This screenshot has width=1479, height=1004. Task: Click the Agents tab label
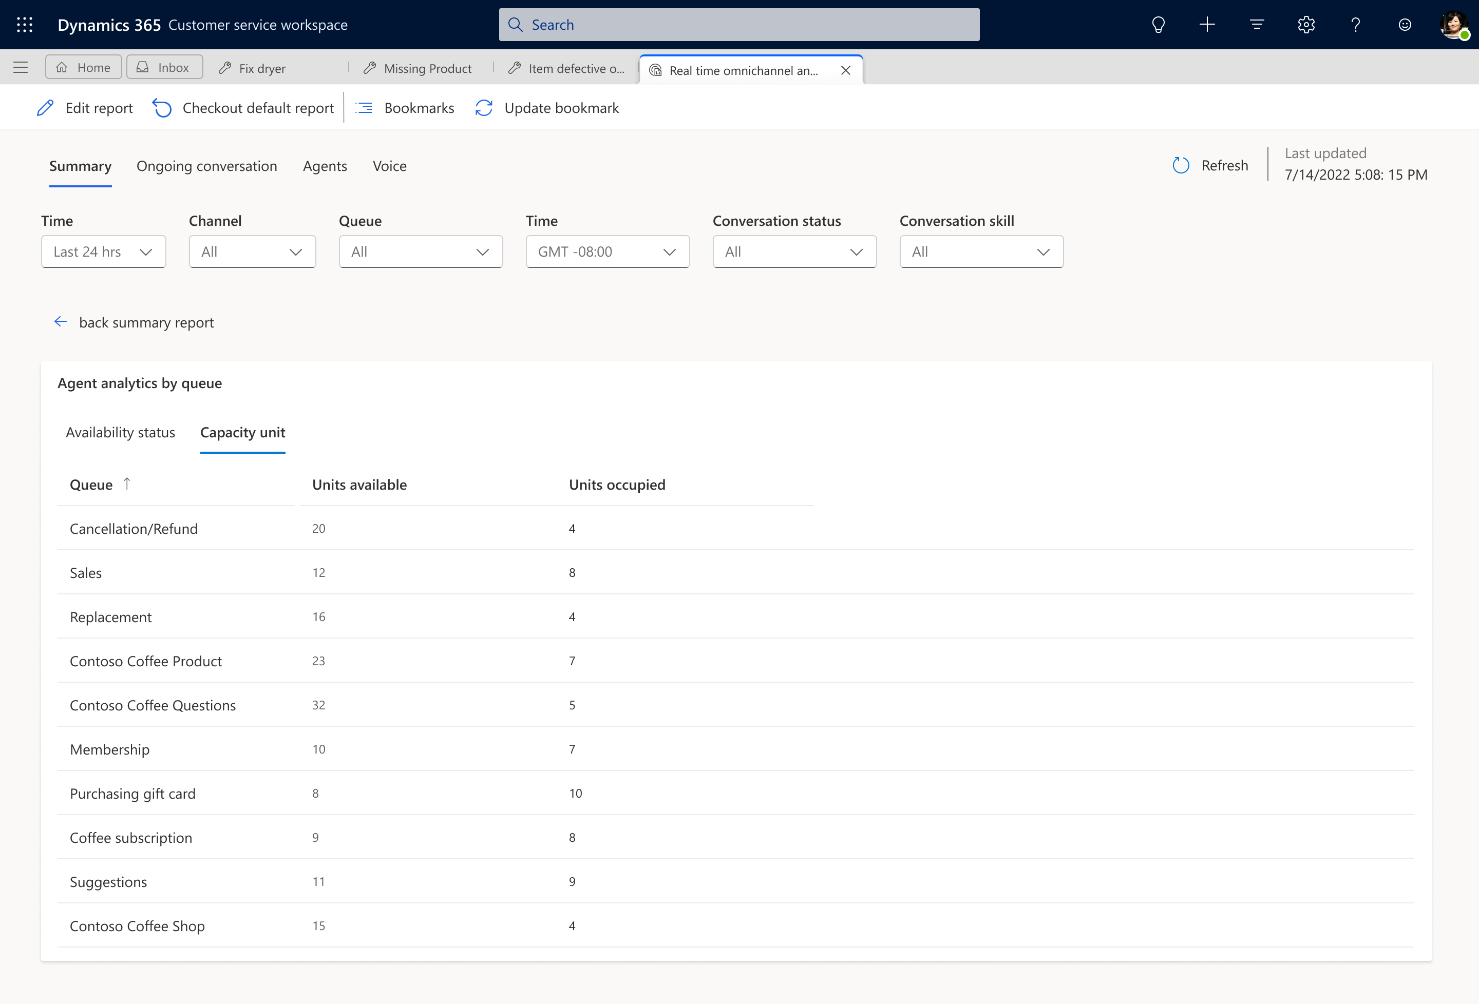325,165
